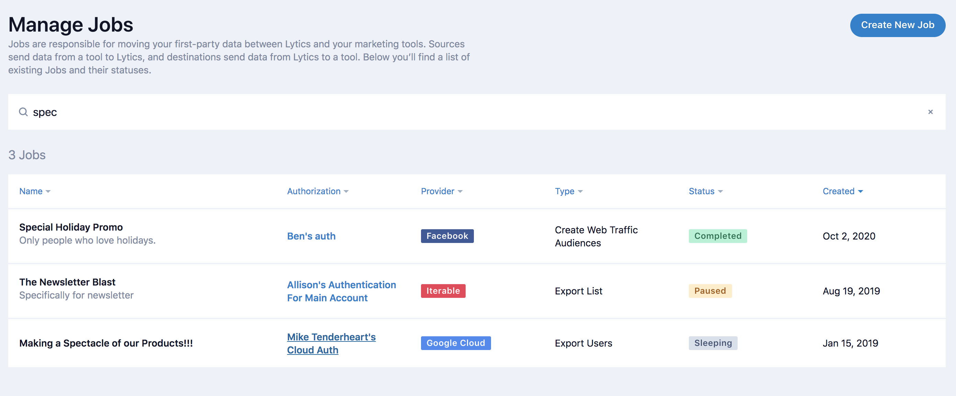Screen dimensions: 956x396
Task: Click the Iterable provider badge
Action: coord(443,291)
